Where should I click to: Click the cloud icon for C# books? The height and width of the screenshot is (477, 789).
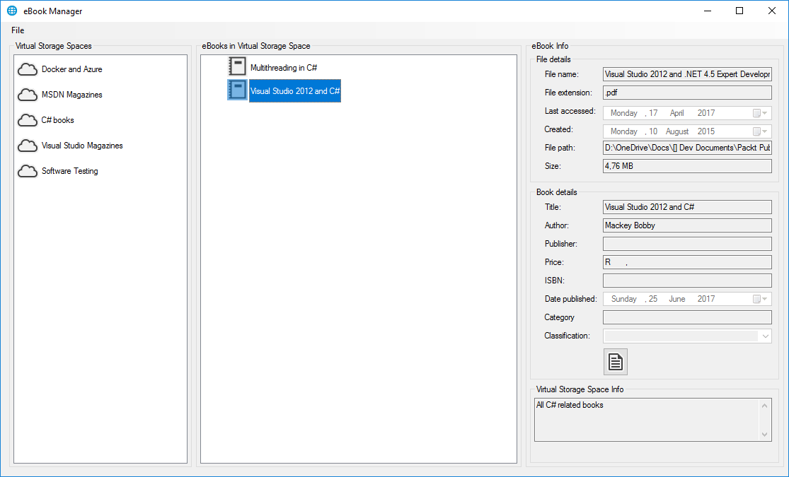pos(28,120)
